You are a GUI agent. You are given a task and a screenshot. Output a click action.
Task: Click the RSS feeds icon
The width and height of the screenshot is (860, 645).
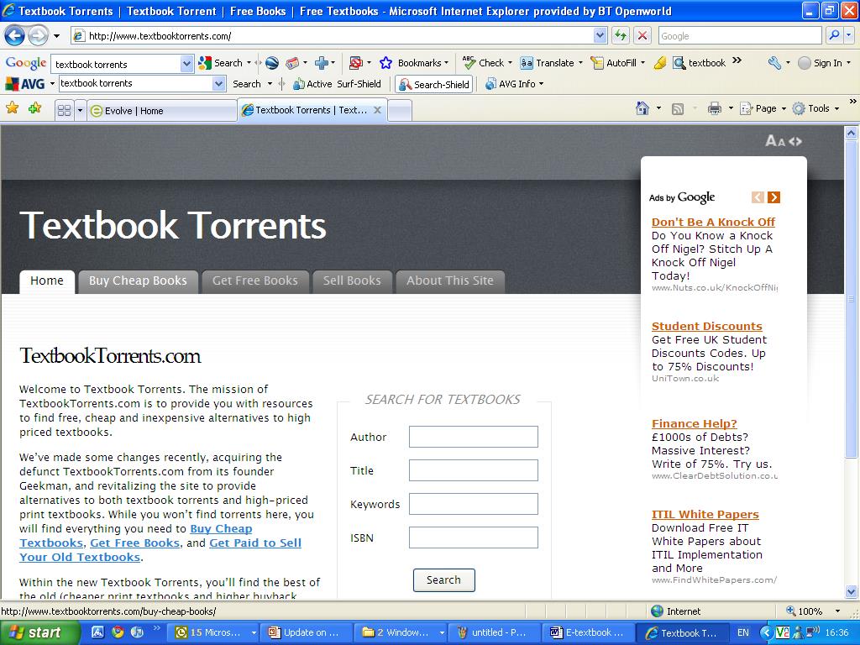pos(678,109)
